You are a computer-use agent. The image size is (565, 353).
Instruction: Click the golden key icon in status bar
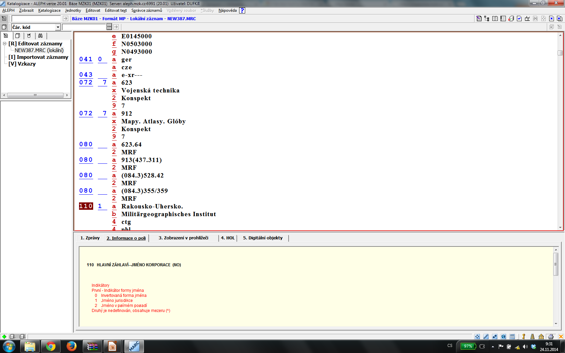coord(524,337)
